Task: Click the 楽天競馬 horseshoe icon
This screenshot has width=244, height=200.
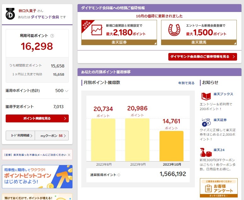Action: click(174, 30)
